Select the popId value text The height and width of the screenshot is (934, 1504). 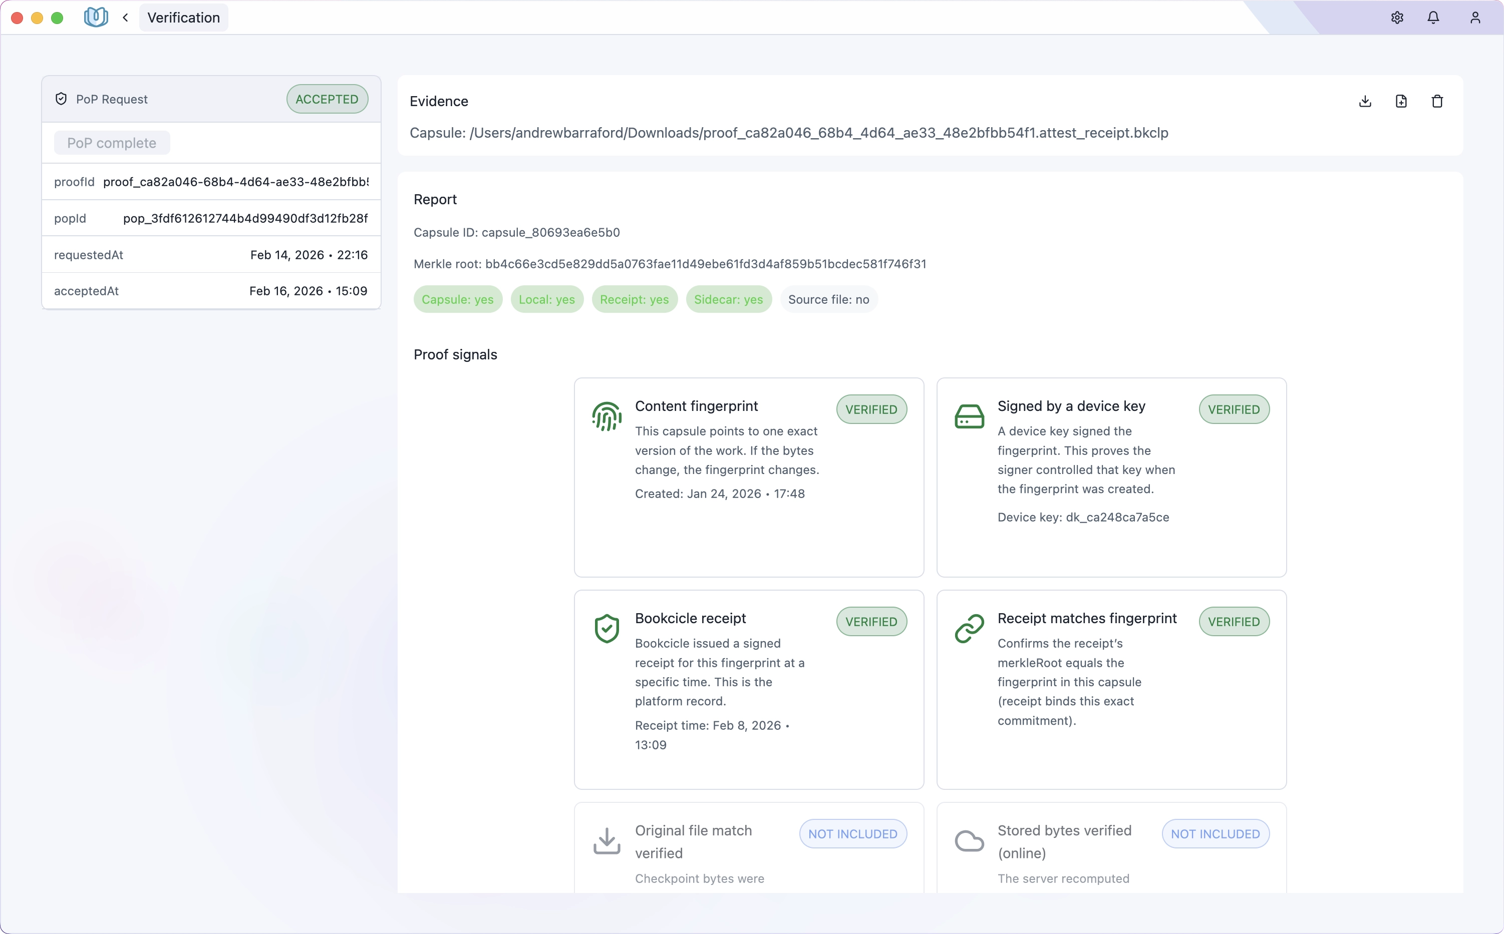click(x=245, y=219)
